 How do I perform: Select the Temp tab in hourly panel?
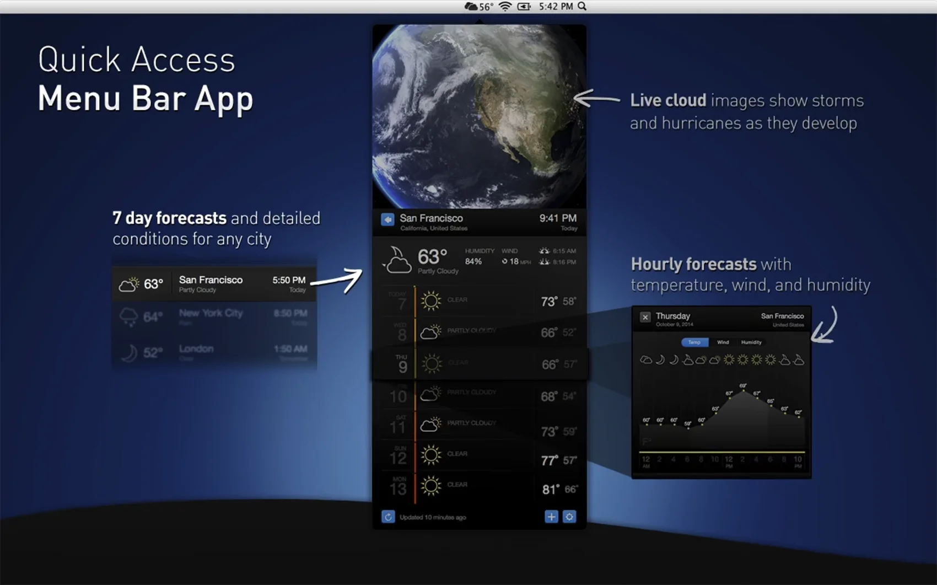point(694,342)
